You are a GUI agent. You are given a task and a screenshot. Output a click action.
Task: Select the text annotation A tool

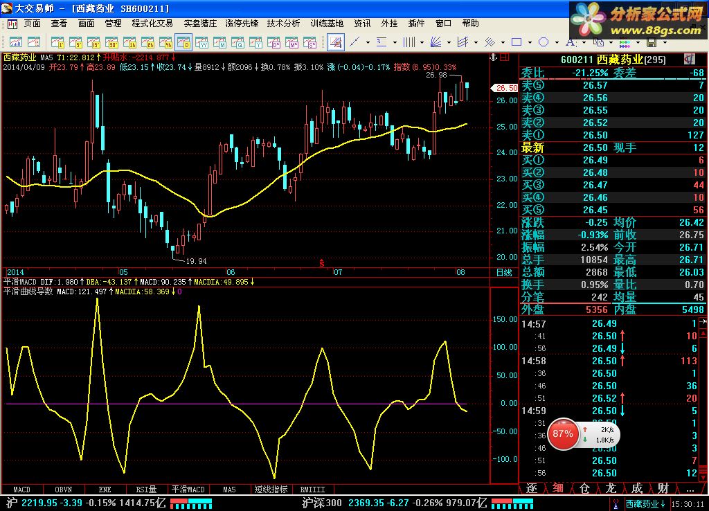(x=571, y=42)
